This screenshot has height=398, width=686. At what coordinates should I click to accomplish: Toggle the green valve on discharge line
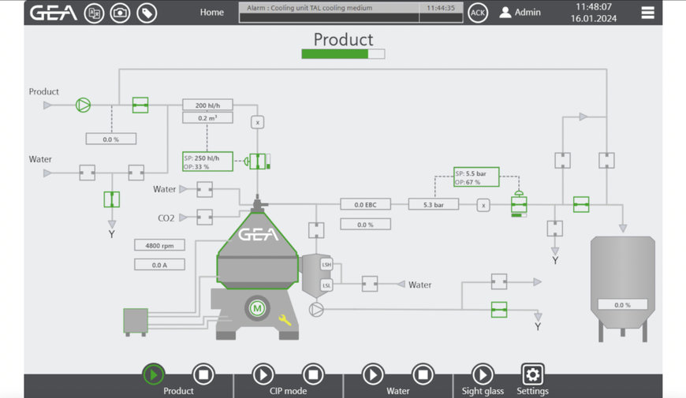pos(581,204)
